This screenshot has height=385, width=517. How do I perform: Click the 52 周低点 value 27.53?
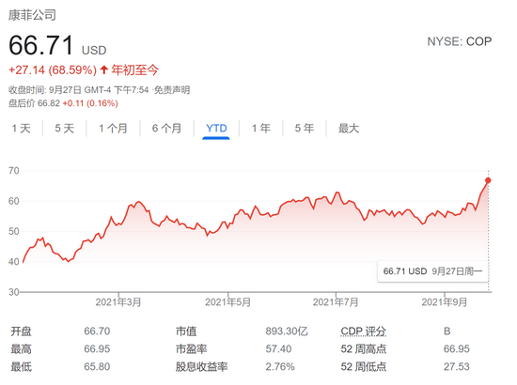pos(456,366)
